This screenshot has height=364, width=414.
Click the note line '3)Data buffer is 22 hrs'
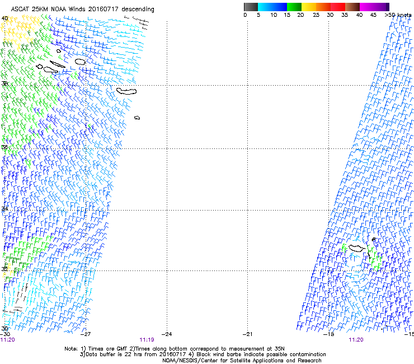[203, 354]
